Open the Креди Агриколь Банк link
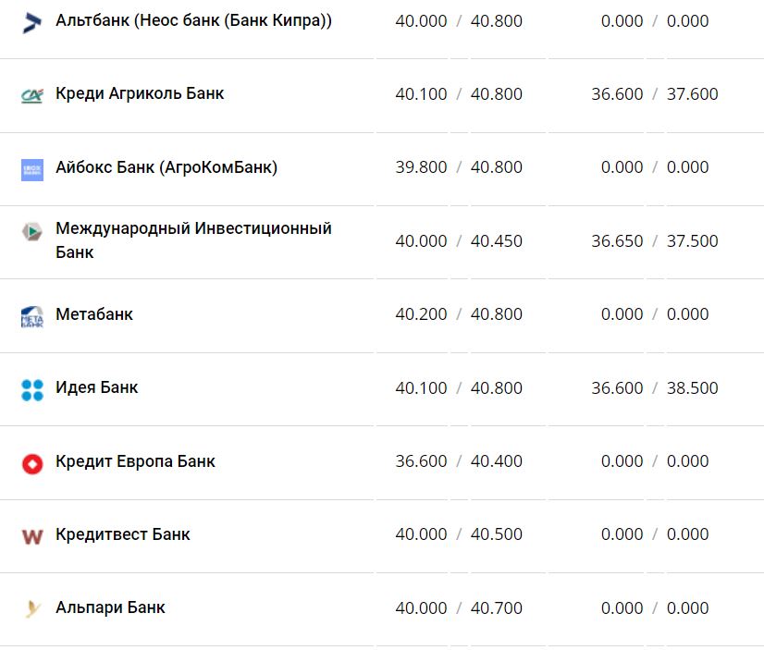Screen dimensions: 764x650 [140, 93]
